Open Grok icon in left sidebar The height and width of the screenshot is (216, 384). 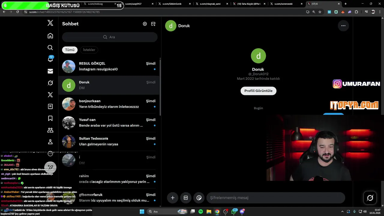[x=50, y=83]
